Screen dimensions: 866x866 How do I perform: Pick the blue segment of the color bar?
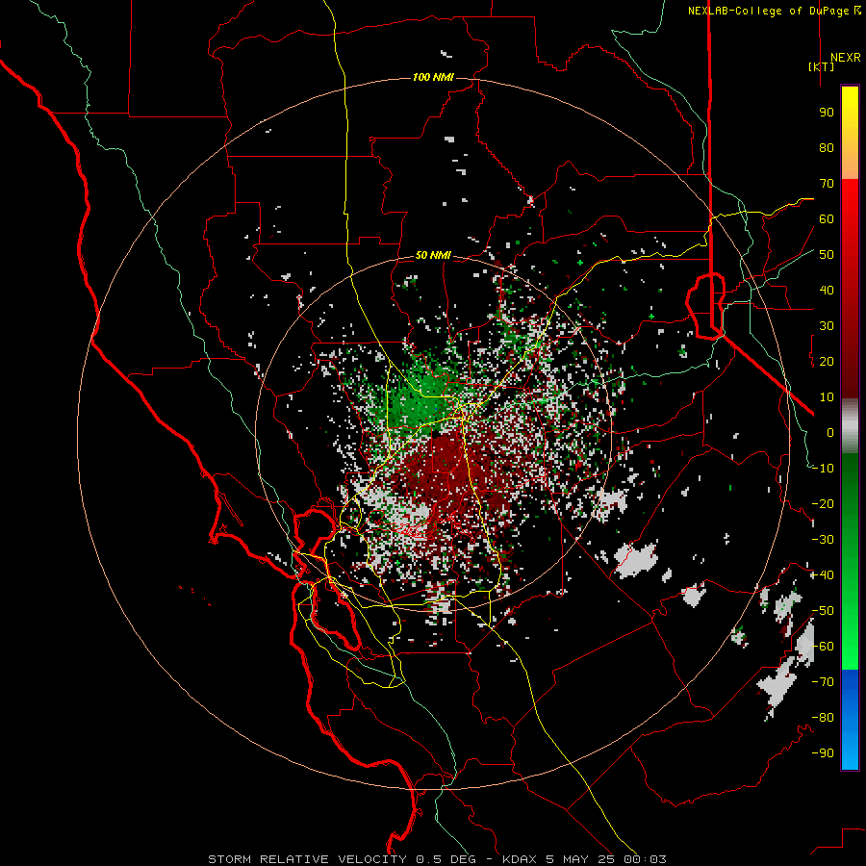tap(850, 721)
